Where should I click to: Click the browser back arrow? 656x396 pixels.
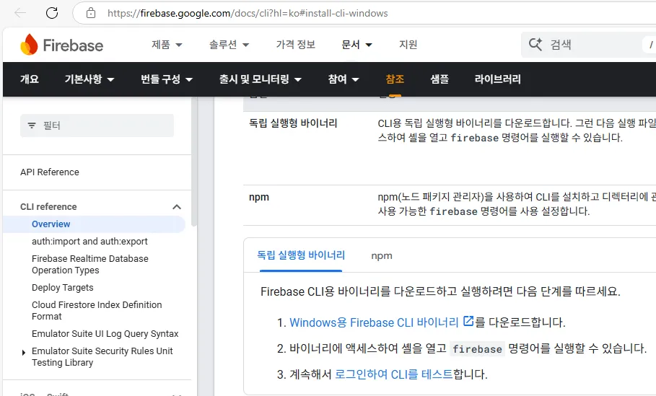(20, 13)
